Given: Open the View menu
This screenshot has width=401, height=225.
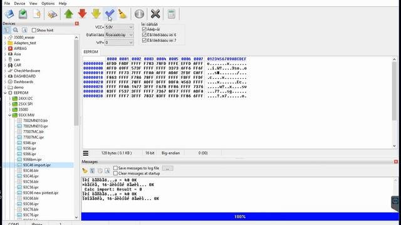Looking at the screenshot, I should coord(33,4).
